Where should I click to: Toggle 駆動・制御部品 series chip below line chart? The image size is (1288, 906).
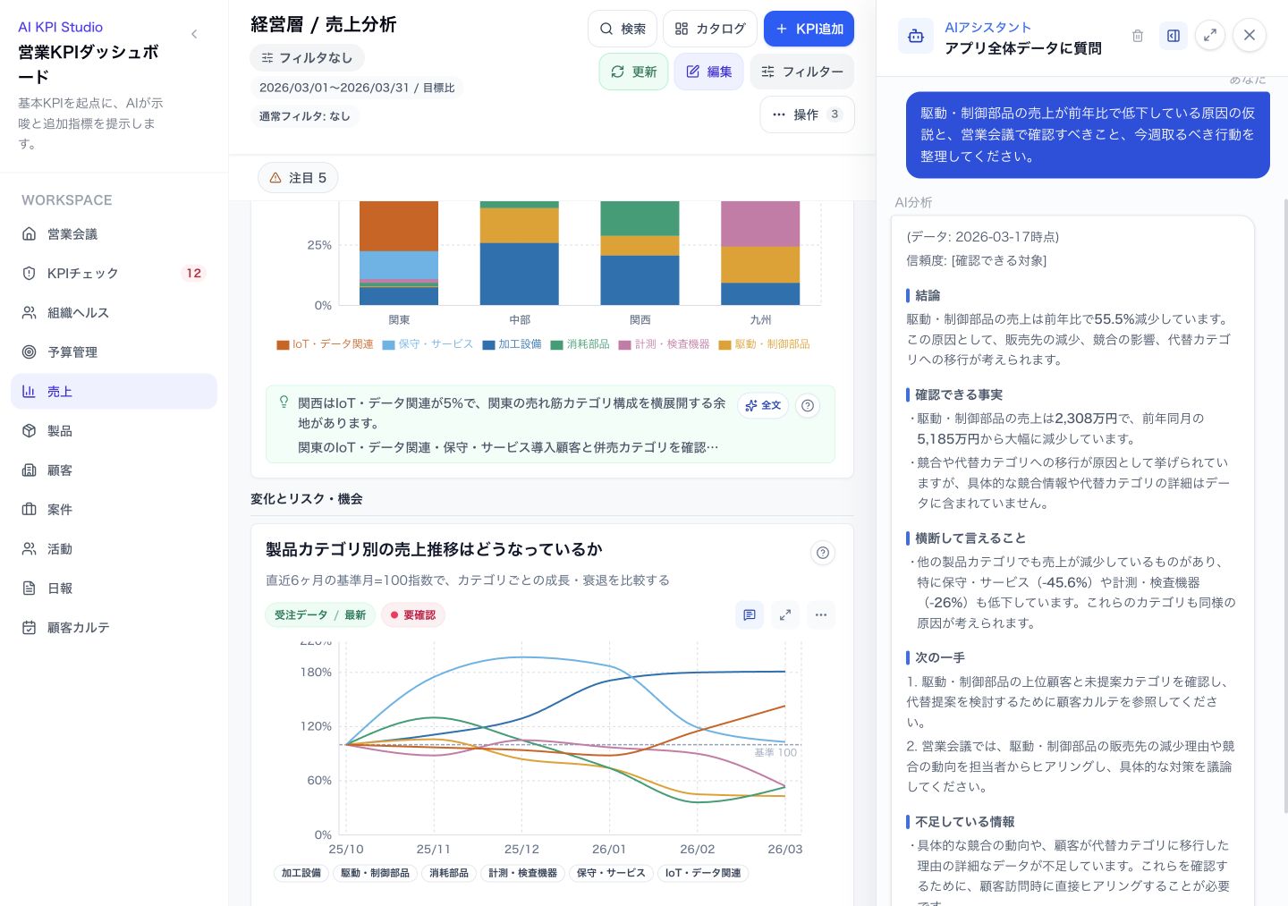(375, 873)
